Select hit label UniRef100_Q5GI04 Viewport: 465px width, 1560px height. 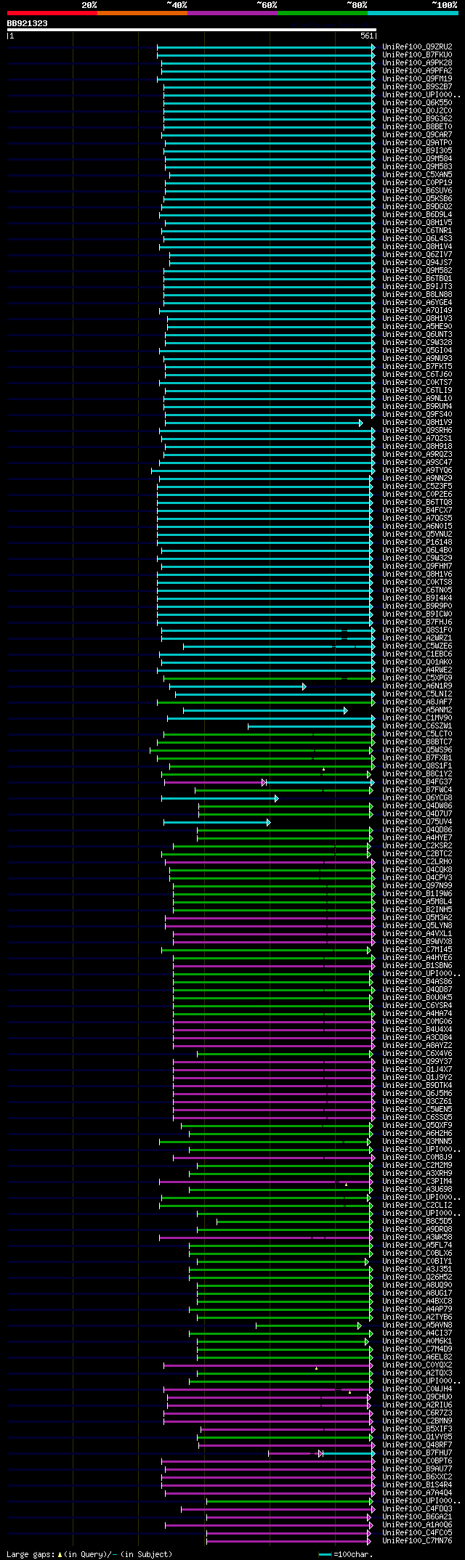click(417, 350)
